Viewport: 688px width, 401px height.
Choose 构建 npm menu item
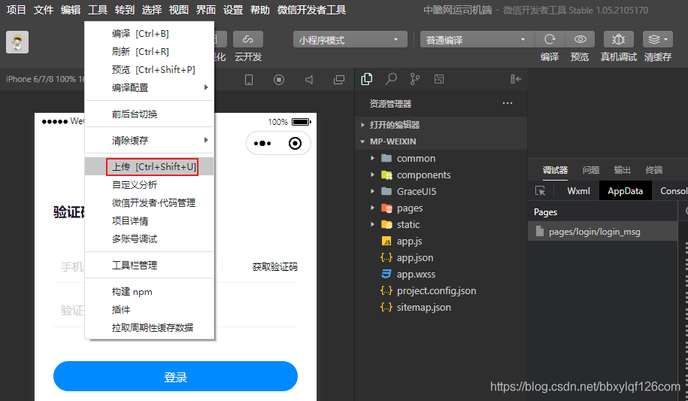(149, 292)
